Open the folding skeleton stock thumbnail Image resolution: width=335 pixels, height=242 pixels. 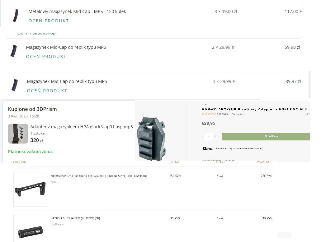tap(30, 190)
